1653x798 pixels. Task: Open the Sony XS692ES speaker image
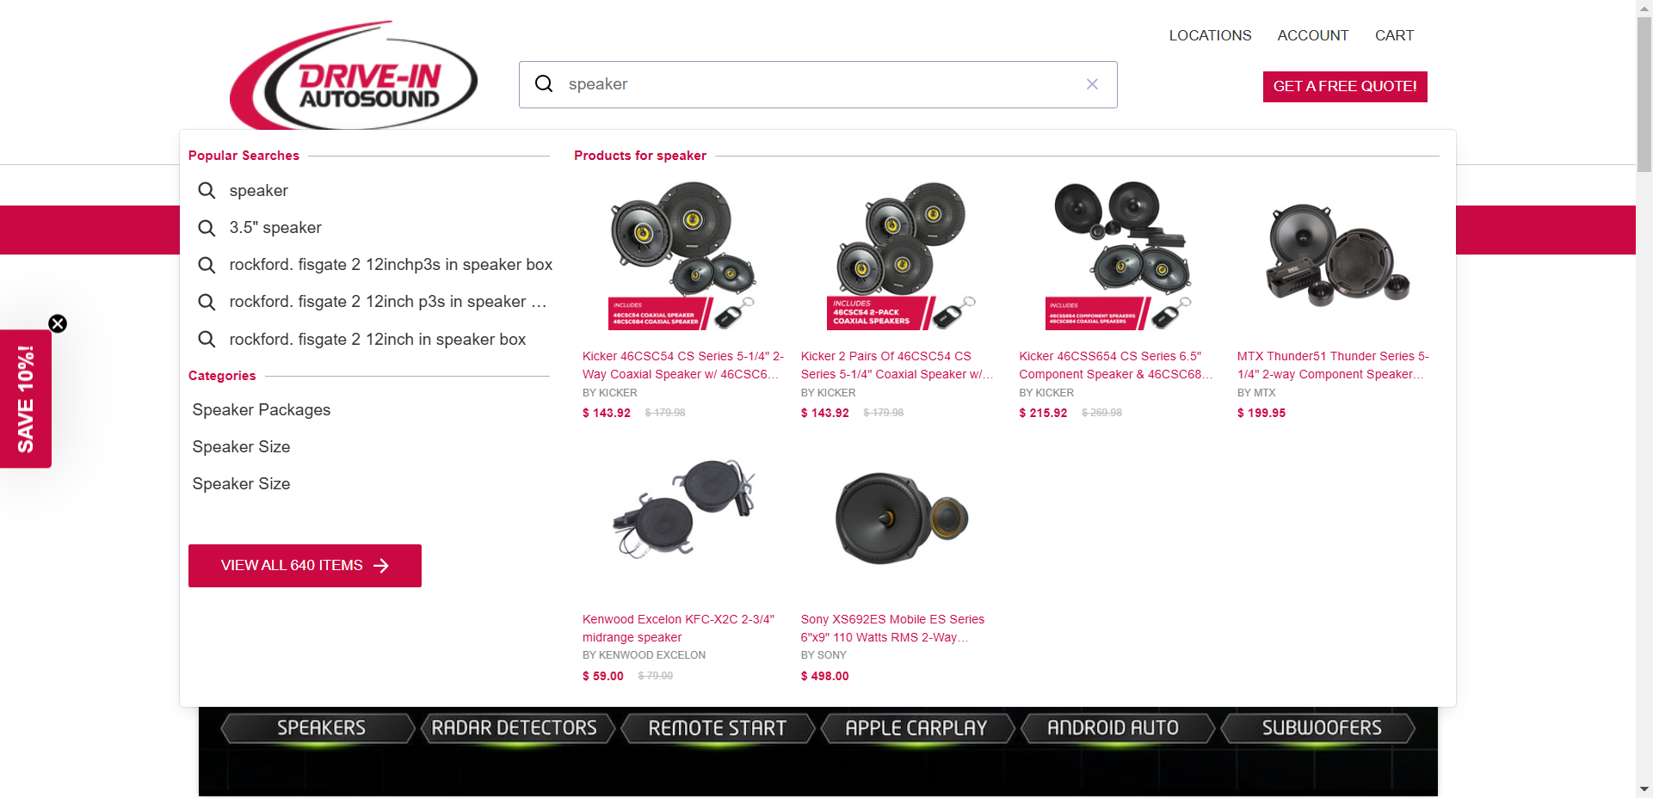(x=900, y=519)
